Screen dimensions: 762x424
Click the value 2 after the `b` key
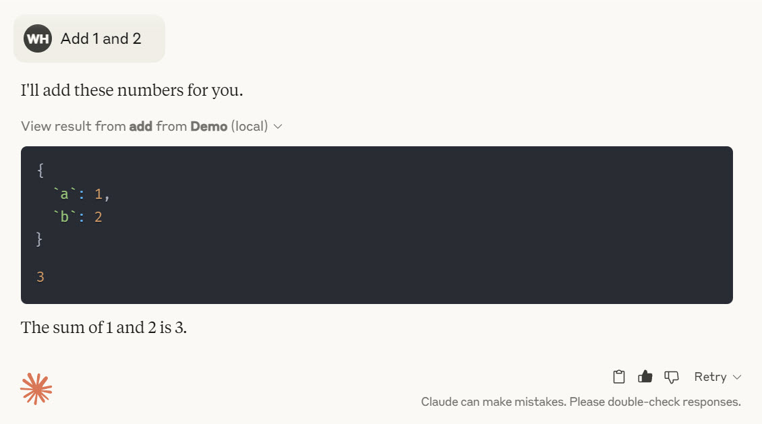(x=98, y=217)
